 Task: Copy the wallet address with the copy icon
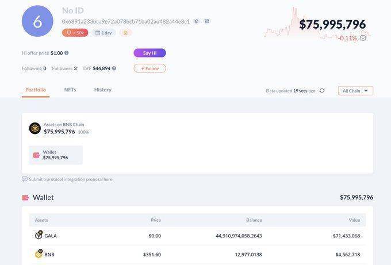[197, 21]
